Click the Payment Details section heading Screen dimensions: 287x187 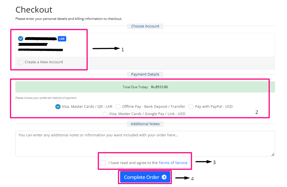[145, 74]
